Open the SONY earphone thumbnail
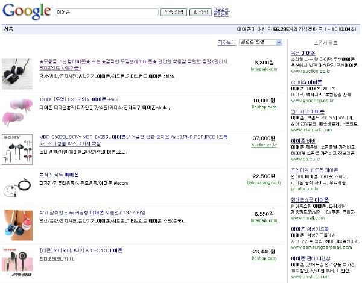 17,149
